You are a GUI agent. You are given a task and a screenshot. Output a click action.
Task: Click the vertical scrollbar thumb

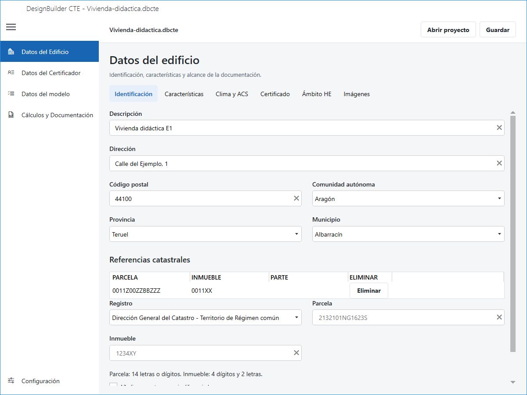513,234
